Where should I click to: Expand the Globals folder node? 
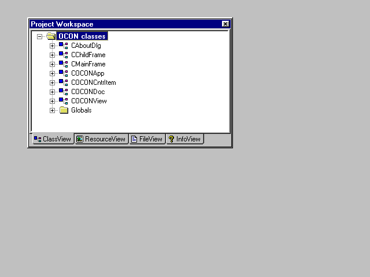52,110
